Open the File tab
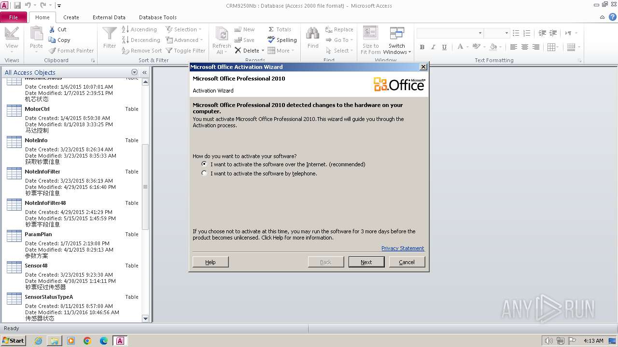The width and height of the screenshot is (618, 347). pyautogui.click(x=14, y=17)
